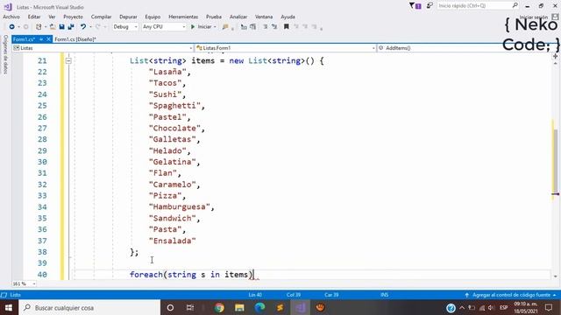Viewport: 561px width, 315px height.
Task: Click the split editor handle above scrollbar
Action: pyautogui.click(x=555, y=56)
